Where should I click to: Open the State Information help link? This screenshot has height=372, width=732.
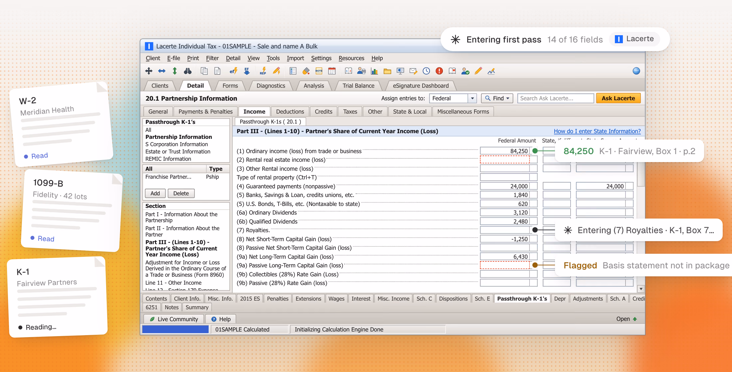pos(597,131)
